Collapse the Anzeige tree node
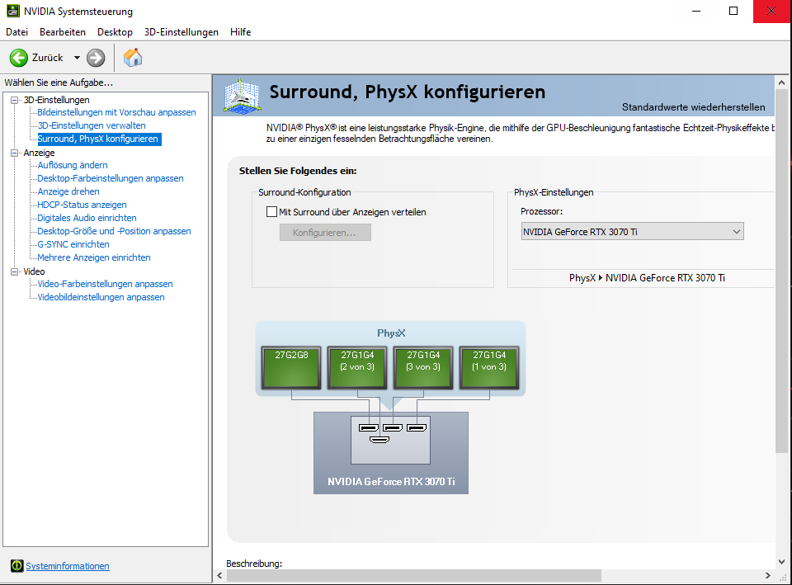792x585 pixels. [x=15, y=153]
